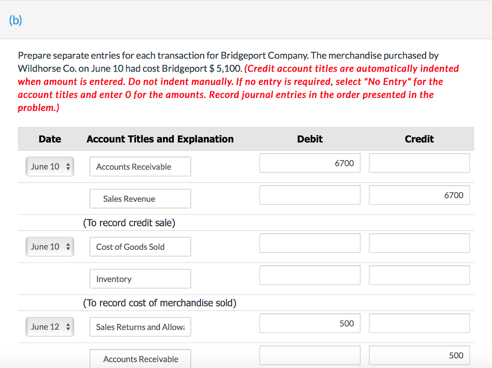Click the down arrow on June 12 stepper
Image resolution: width=492 pixels, height=368 pixels.
tap(68, 329)
